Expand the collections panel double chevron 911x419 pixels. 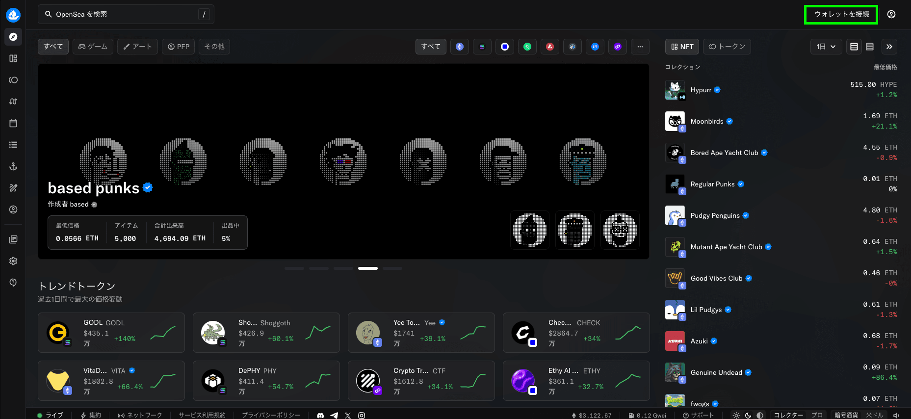[x=889, y=47]
